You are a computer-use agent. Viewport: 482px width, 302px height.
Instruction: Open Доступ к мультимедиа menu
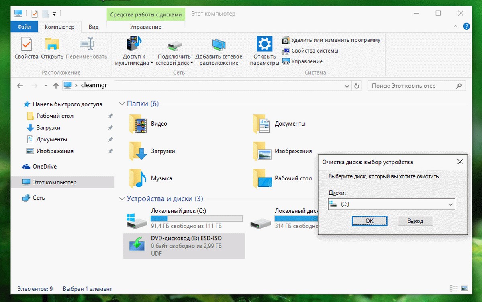pyautogui.click(x=134, y=51)
